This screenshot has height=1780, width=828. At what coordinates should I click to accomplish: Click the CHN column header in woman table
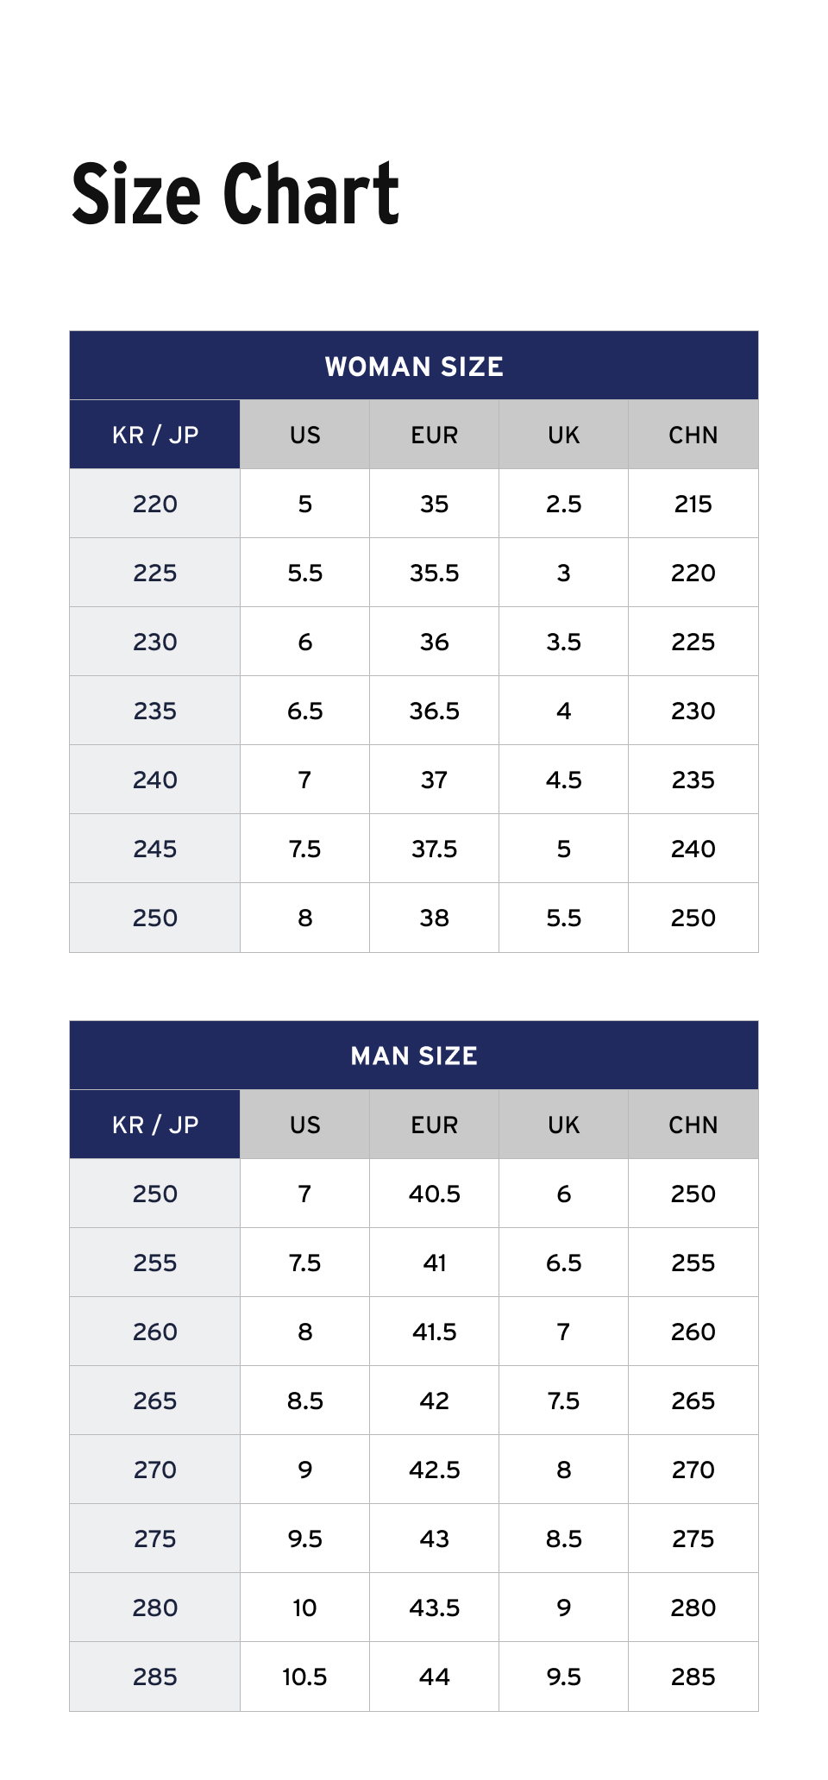tap(693, 435)
